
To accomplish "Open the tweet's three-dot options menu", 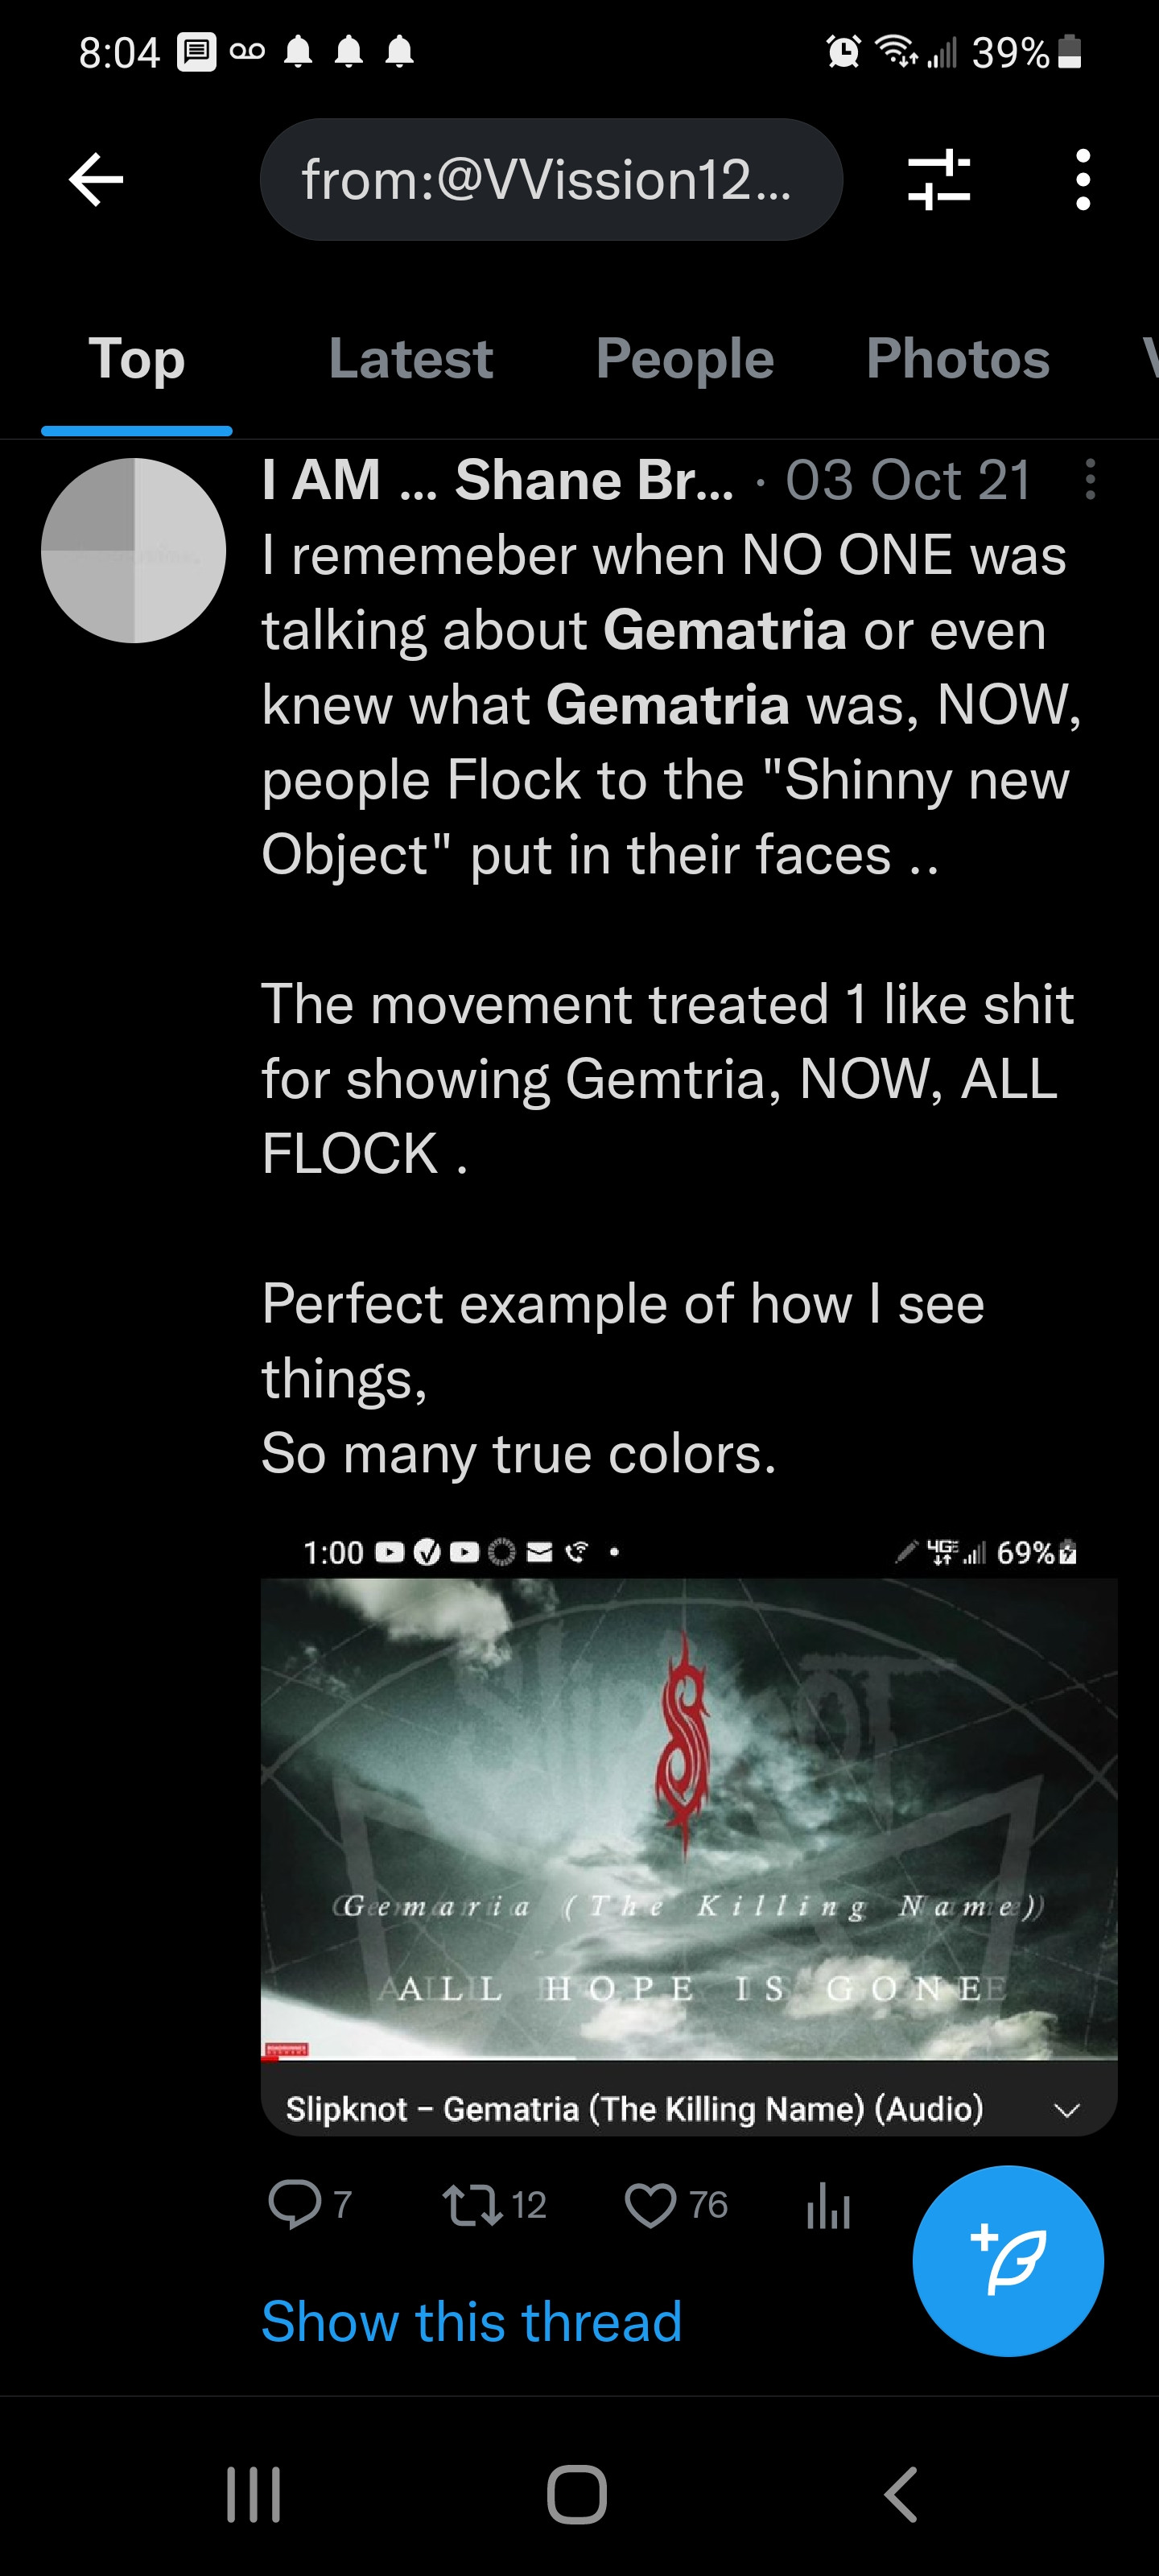I will [1090, 480].
